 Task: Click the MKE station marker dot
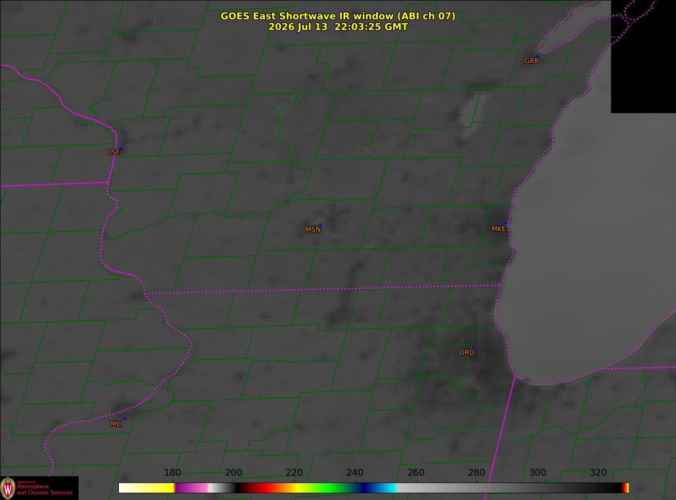[x=506, y=223]
